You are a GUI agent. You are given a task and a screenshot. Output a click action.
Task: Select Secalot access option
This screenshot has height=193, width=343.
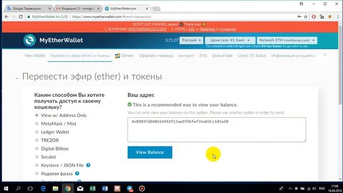(x=37, y=157)
